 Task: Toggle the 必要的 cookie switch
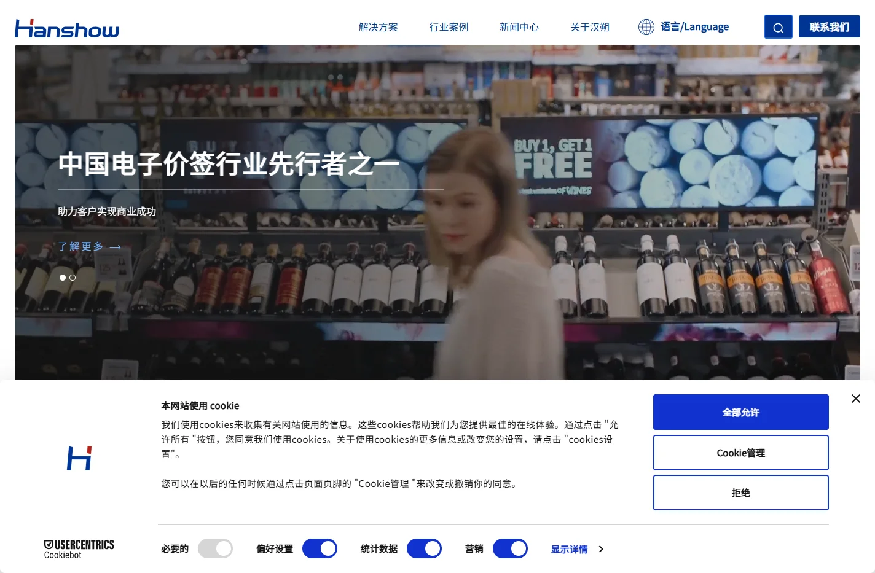click(x=215, y=548)
